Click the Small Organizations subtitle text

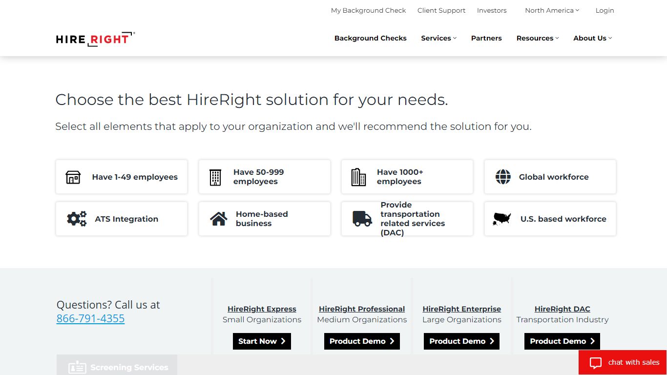click(x=262, y=320)
